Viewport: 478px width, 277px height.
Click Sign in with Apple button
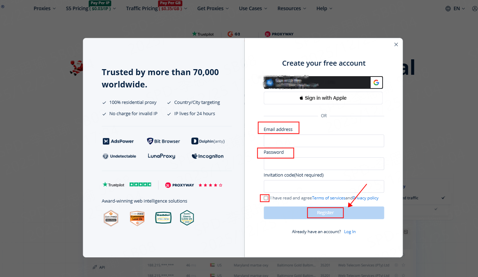[x=323, y=98]
